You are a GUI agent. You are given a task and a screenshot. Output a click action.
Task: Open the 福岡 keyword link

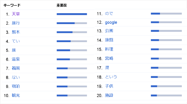16,68
